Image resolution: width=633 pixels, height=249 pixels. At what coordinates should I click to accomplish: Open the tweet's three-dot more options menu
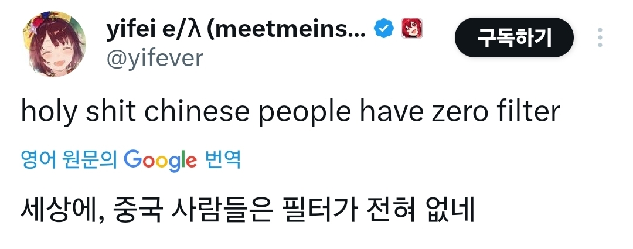(x=600, y=37)
